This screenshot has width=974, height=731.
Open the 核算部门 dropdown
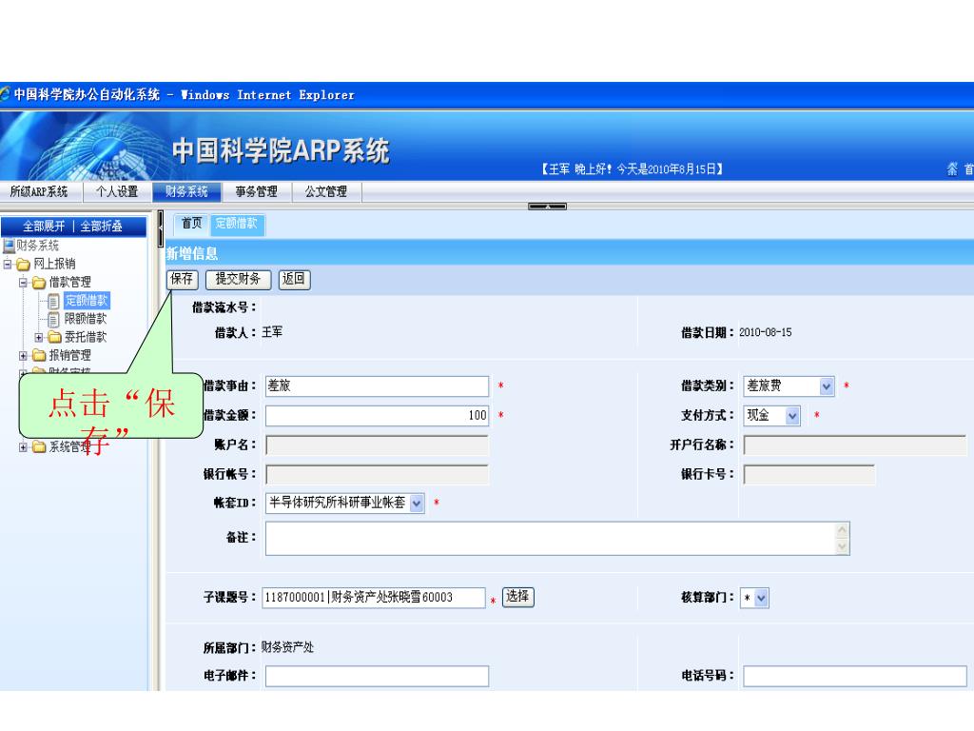pyautogui.click(x=754, y=598)
